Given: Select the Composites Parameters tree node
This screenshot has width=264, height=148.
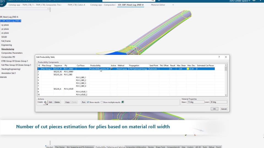Looking at the screenshot, I should pos(12,53).
